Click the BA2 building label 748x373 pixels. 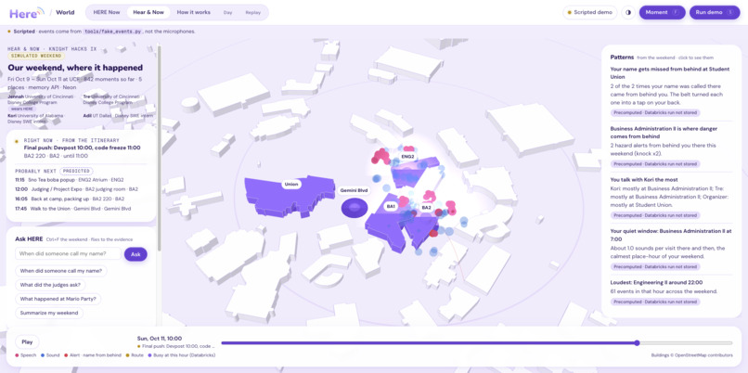point(426,208)
